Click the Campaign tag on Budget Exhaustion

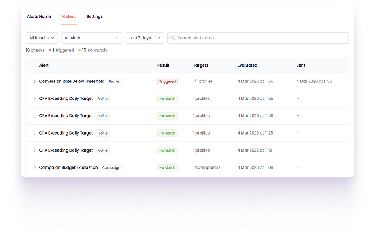pyautogui.click(x=111, y=168)
